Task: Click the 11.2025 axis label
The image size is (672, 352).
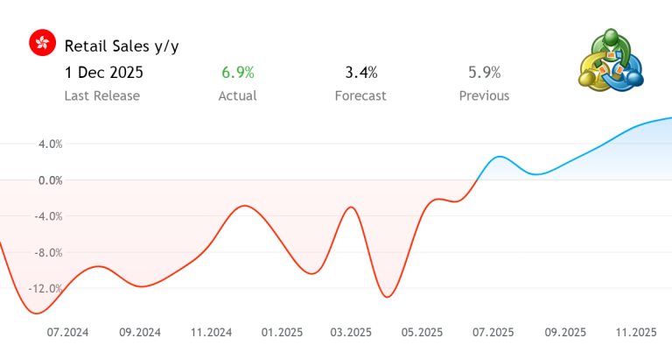Action: pyautogui.click(x=636, y=333)
